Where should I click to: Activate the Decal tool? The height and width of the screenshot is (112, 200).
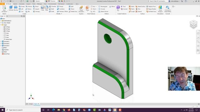click(36, 7)
